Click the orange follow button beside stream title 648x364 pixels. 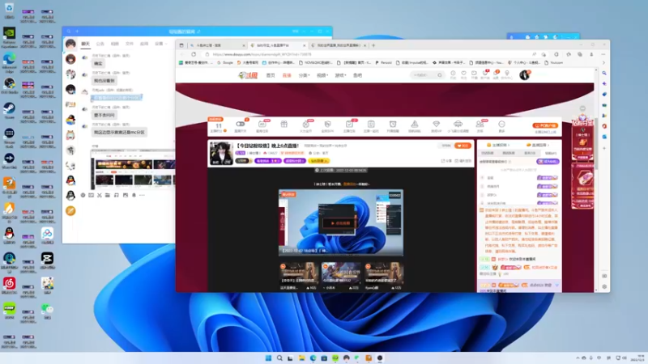pyautogui.click(x=463, y=146)
